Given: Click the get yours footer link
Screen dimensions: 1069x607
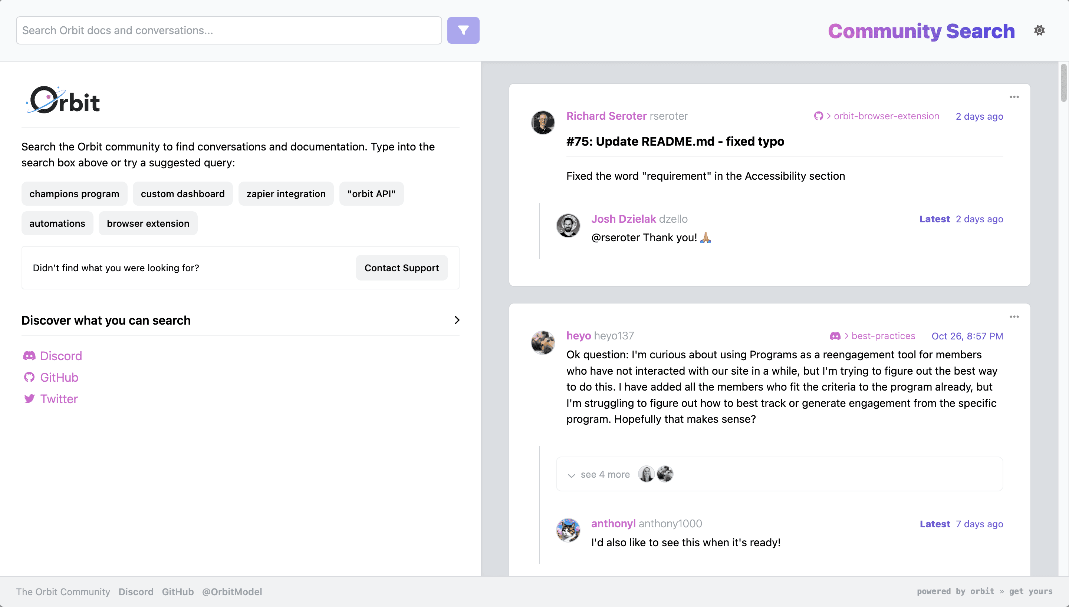Looking at the screenshot, I should [x=1031, y=591].
